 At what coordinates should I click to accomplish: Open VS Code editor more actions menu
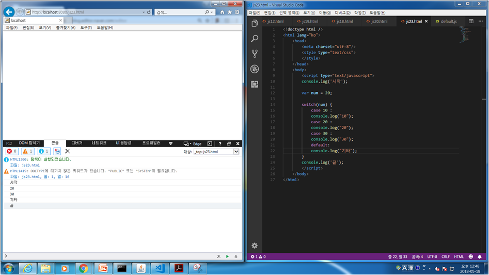481,21
